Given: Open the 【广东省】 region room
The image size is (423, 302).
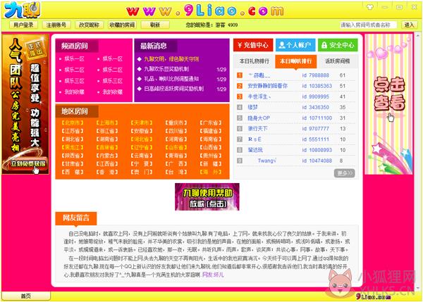Looking at the screenshot, I should 210,123.
